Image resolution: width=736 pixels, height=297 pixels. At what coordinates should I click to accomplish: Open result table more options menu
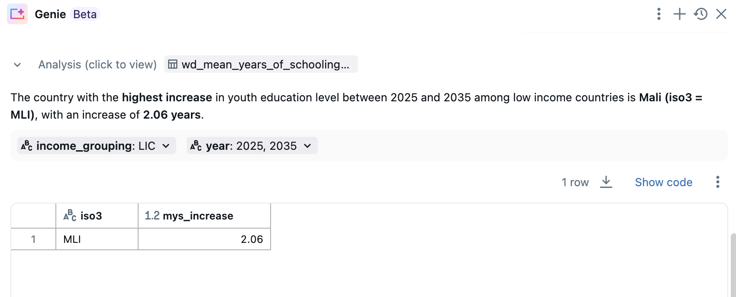tap(717, 182)
